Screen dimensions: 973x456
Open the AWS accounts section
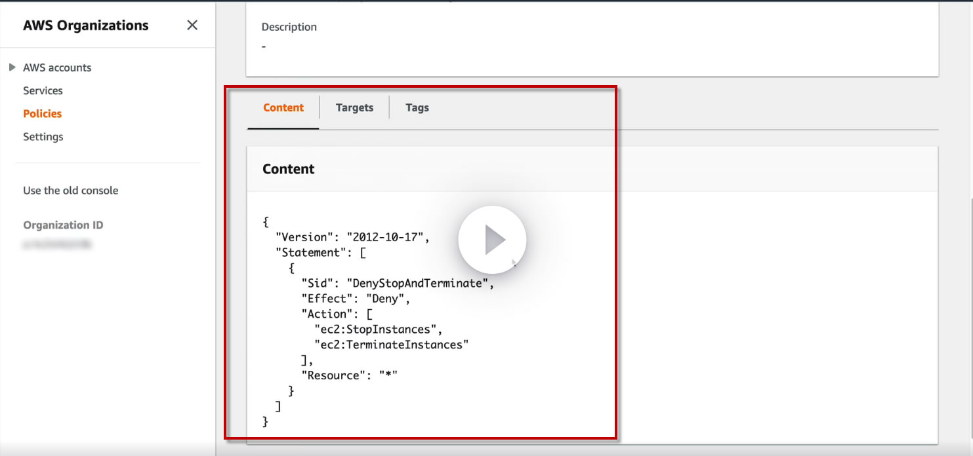point(57,67)
